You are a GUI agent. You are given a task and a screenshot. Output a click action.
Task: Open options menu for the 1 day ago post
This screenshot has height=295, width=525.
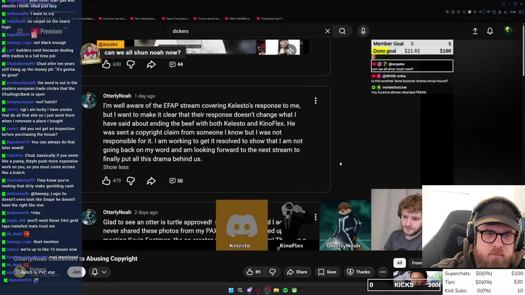(315, 100)
